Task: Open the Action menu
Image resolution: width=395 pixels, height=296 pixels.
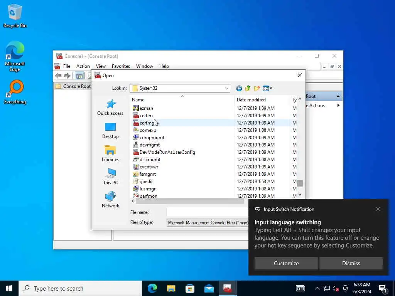Action: [83, 66]
